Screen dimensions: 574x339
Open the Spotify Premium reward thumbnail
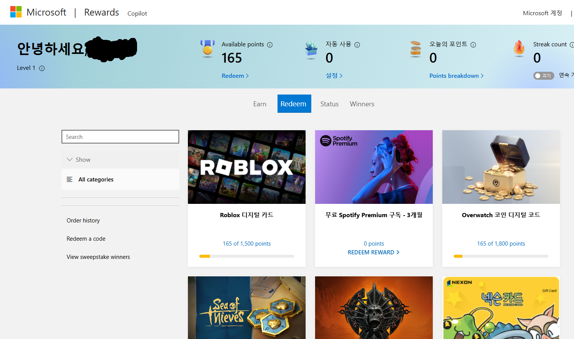374,167
